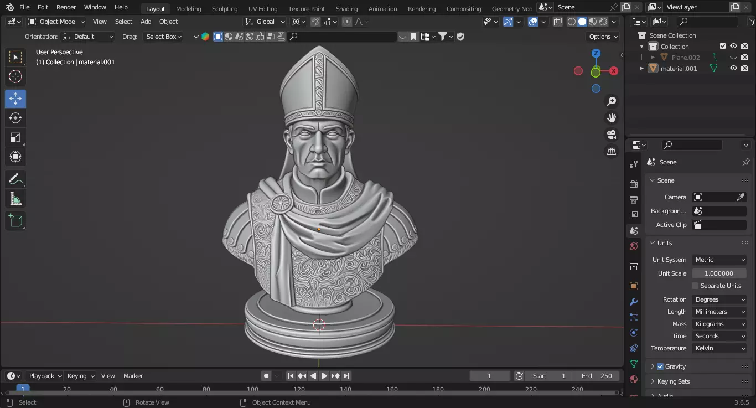
Task: Switch to Rendered viewport shading
Action: (x=603, y=22)
